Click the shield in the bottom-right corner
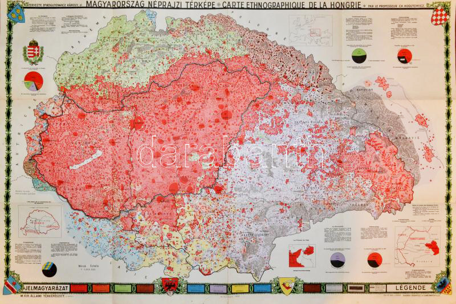 tap(441, 285)
